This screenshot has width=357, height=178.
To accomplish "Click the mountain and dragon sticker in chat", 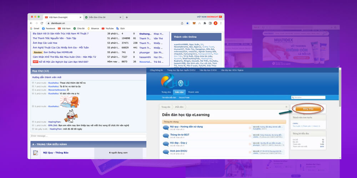I will (70, 102).
